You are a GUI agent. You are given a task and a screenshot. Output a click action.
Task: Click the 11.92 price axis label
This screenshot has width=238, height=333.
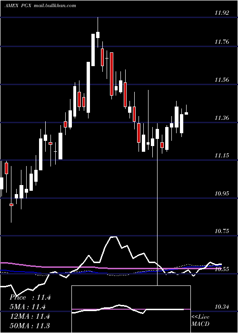222,13
